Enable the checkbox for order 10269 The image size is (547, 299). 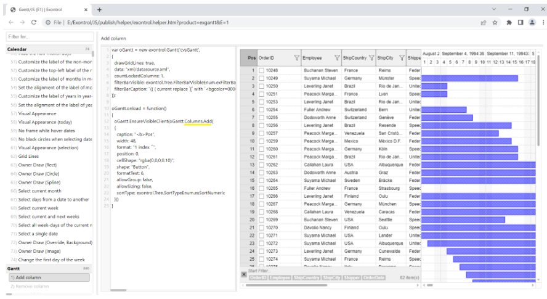point(262,219)
